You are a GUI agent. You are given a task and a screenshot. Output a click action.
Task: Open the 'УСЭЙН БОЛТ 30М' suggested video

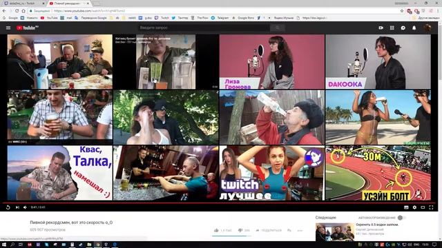pos(378,173)
